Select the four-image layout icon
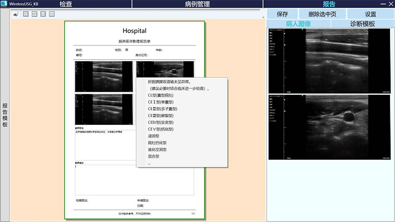The image size is (395, 222). tap(26, 14)
